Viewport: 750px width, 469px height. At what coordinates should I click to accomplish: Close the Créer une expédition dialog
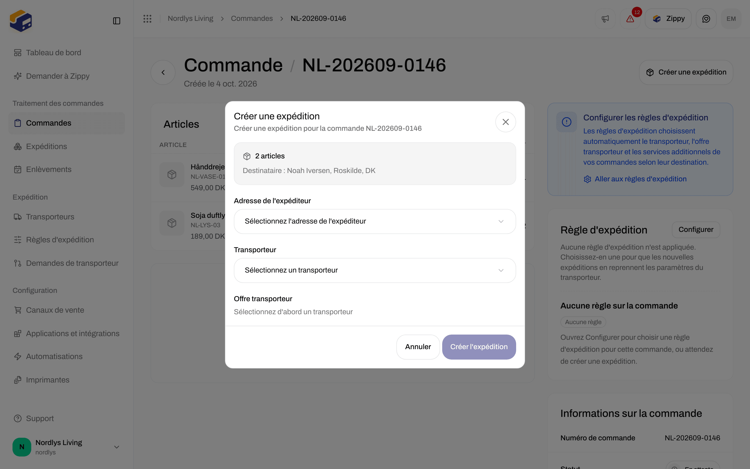click(x=505, y=122)
